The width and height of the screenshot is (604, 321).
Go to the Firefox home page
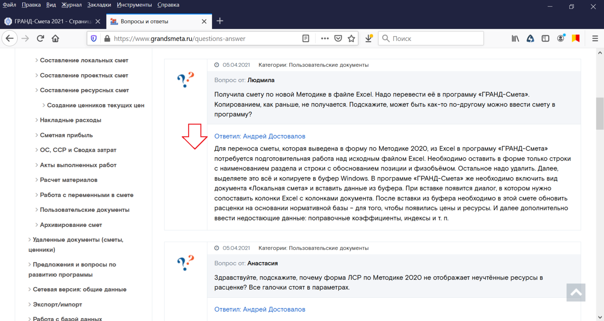[x=56, y=39]
